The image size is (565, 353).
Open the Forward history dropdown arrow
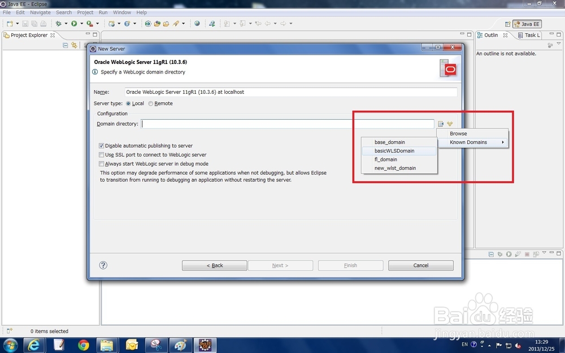coord(290,23)
